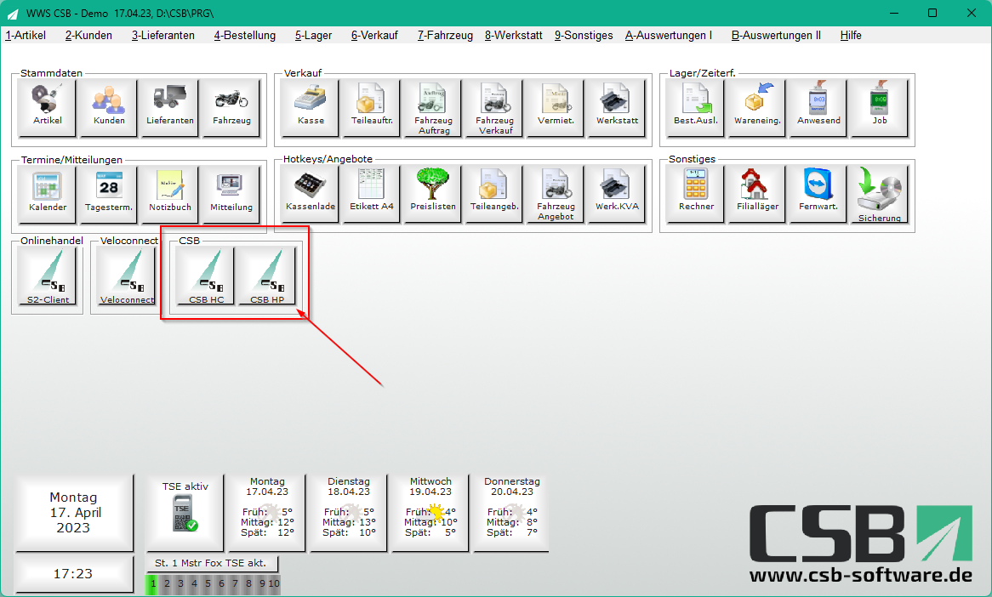Open the Fahrzeug motorcycle icon in Stammdaten
Screen dimensions: 992x597
(x=231, y=107)
